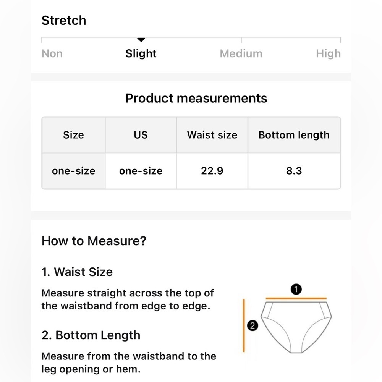Click the Bottom length column header

click(294, 135)
